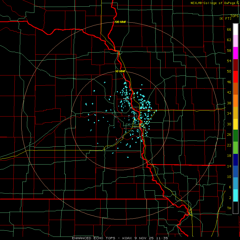
Task: Click the 50 NMI range ring label
Action: 120,71
